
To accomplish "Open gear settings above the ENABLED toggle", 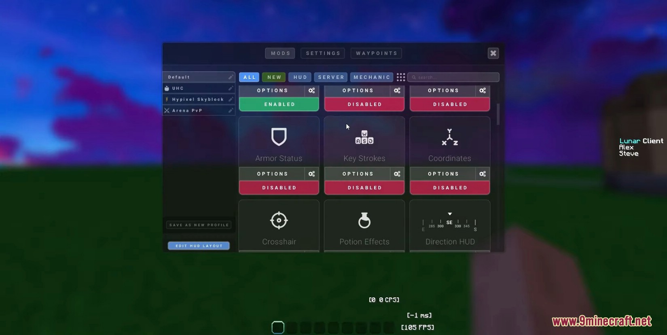I will [x=311, y=91].
